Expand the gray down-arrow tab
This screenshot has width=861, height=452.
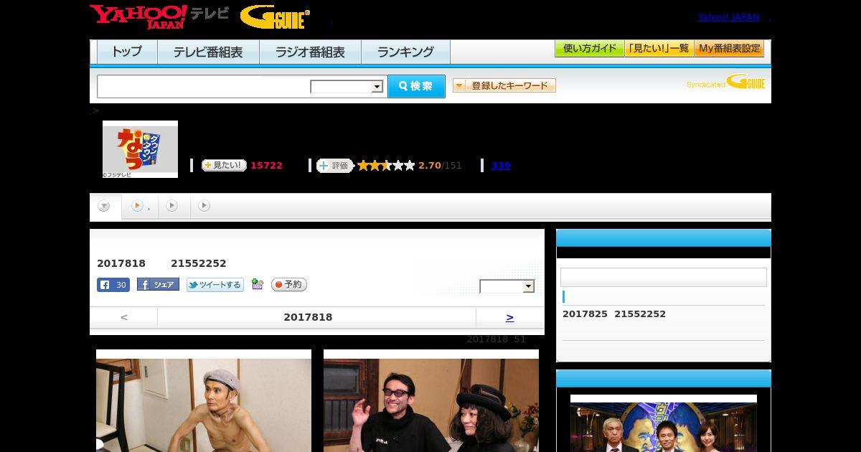point(105,207)
